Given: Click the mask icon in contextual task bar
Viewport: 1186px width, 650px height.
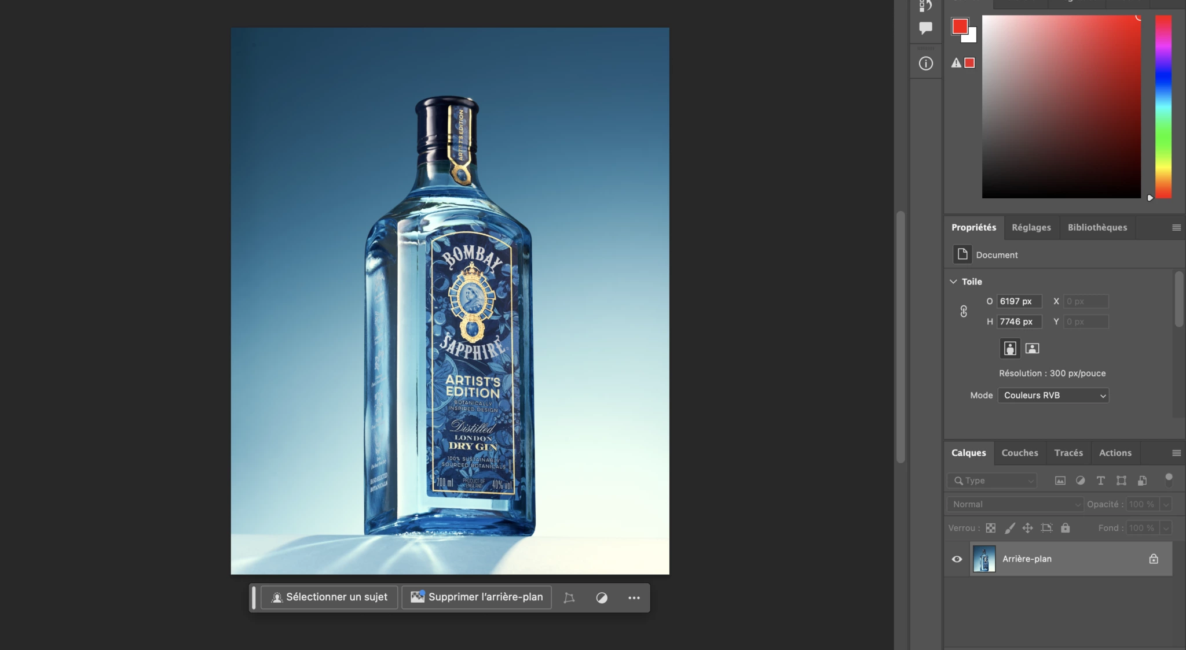Looking at the screenshot, I should (569, 597).
